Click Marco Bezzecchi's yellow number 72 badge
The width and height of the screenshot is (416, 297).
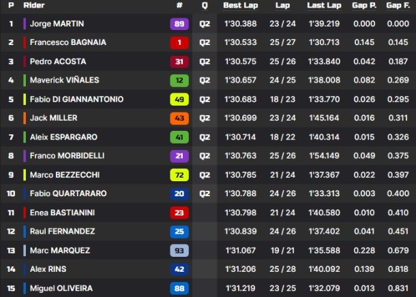coord(179,175)
